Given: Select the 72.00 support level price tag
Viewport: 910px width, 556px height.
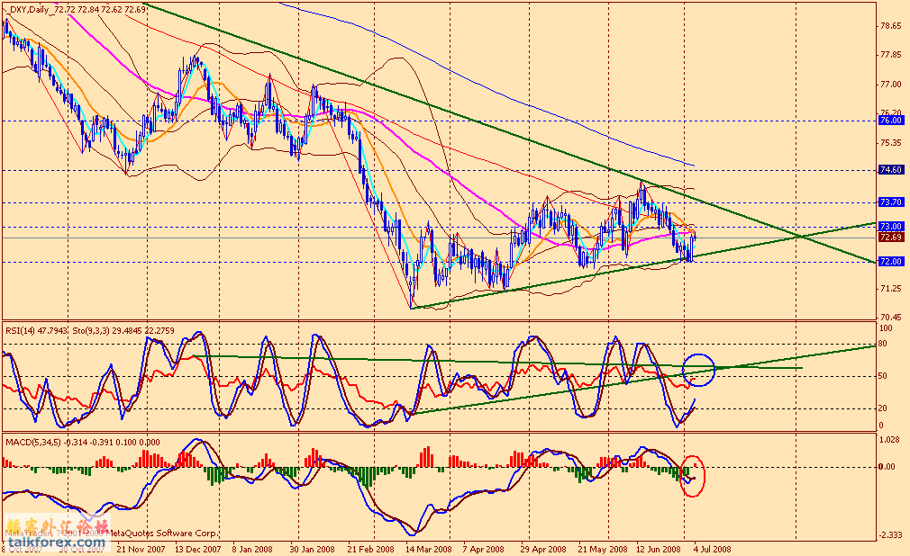Looking at the screenshot, I should point(890,261).
